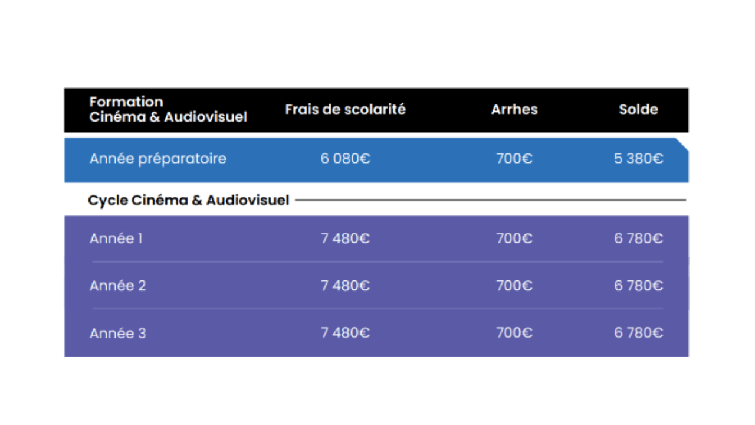
Task: Click the Solde column header
Action: point(638,109)
